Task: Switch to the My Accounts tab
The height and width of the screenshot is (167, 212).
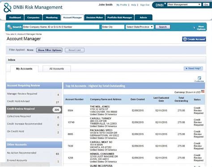Action: tap(24, 69)
